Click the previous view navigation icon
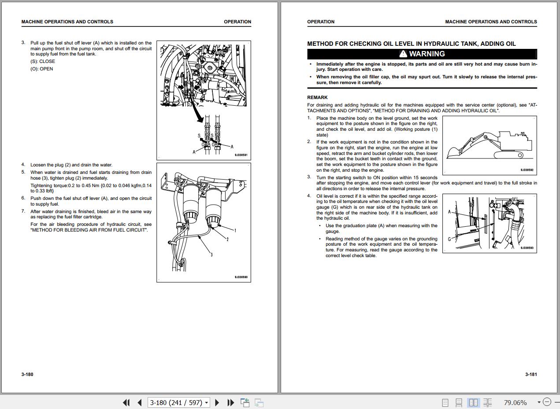Viewport: 560px width, 409px height. point(245,402)
